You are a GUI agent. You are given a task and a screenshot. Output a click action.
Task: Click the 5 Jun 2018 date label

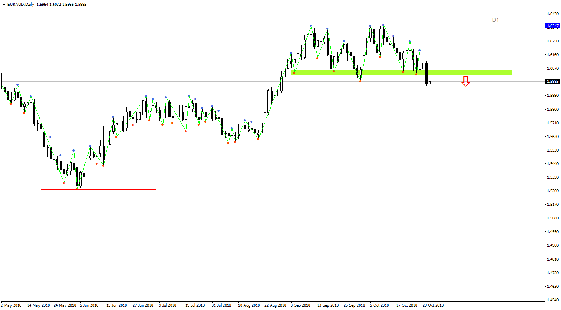coord(89,305)
